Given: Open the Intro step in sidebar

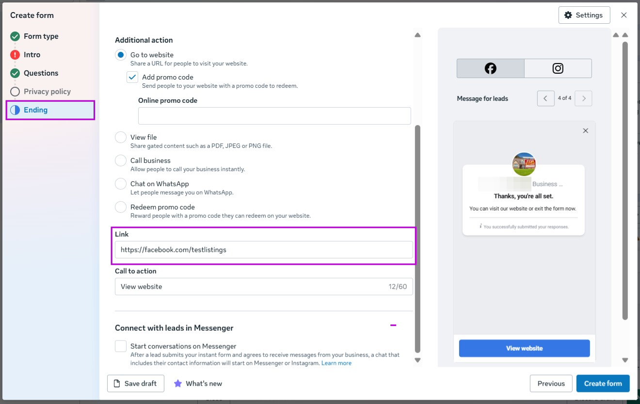Looking at the screenshot, I should tap(32, 55).
